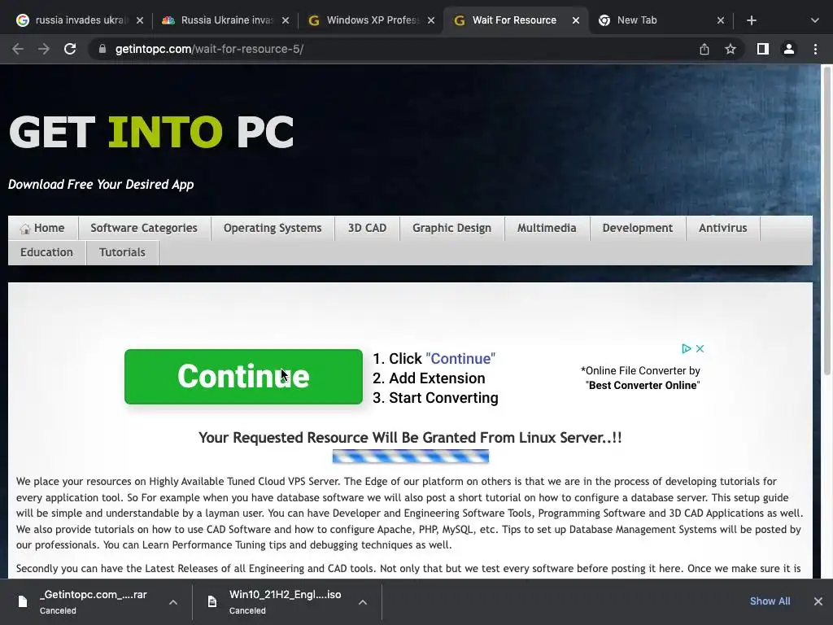Close the 'Wait For Resource' tab
833x625 pixels.
[576, 20]
